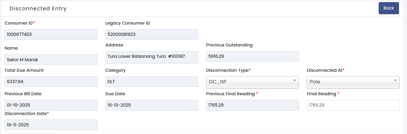Click the Disconnection Date label text
The image size is (407, 134).
[26, 114]
